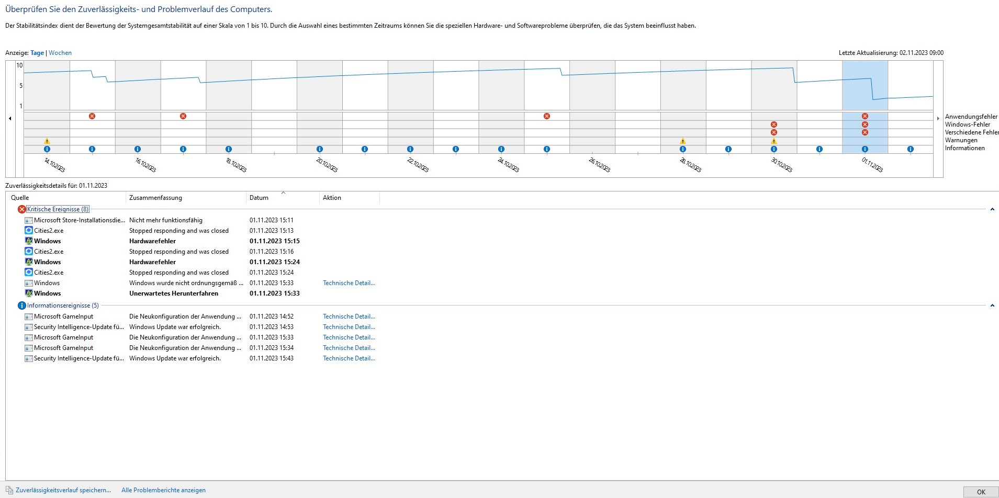Click Windows icon for Unerwartetes Herunterfahren
The height and width of the screenshot is (498, 999).
(29, 293)
